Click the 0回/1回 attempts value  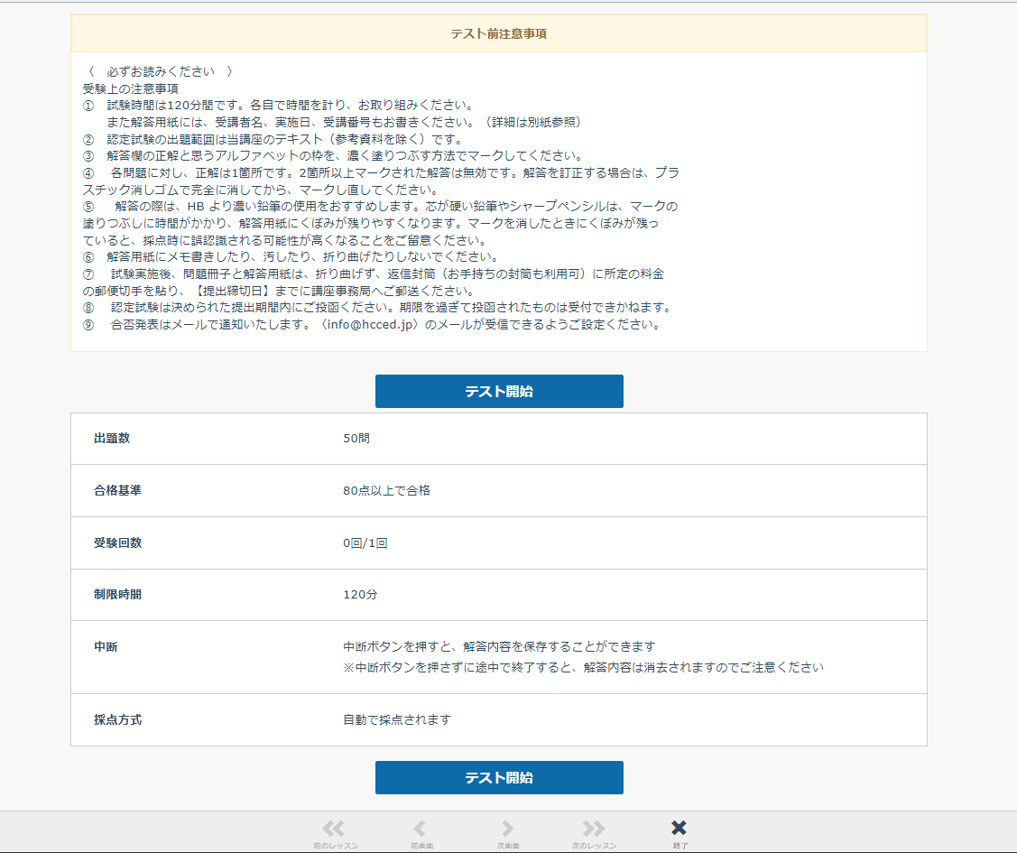click(x=365, y=543)
